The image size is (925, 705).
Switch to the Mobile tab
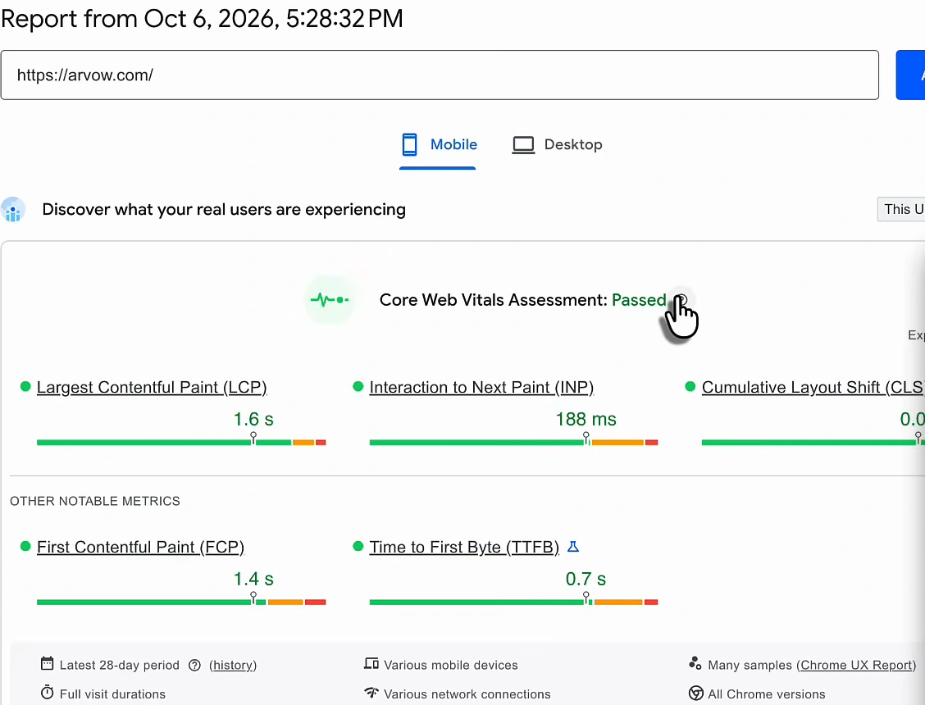(x=439, y=144)
